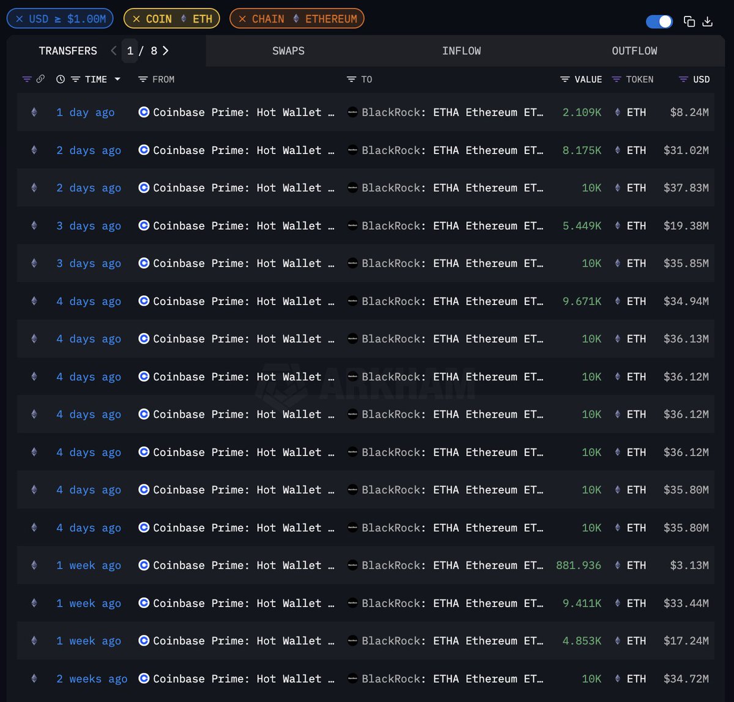Toggle the blue switch beside the copy icon
Image resolution: width=734 pixels, height=702 pixels.
tap(659, 21)
